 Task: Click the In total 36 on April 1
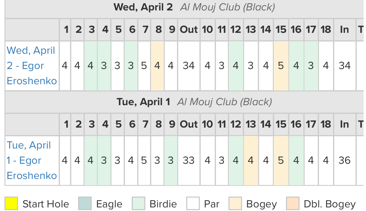tap(344, 160)
